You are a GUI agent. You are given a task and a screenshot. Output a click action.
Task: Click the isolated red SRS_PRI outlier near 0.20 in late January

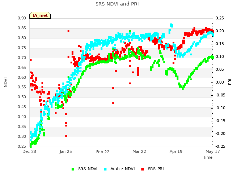point(69,31)
